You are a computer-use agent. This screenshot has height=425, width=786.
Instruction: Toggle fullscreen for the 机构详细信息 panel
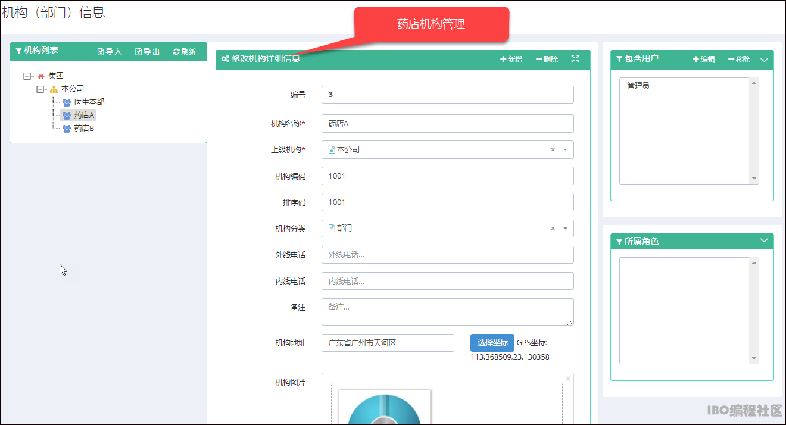point(575,59)
